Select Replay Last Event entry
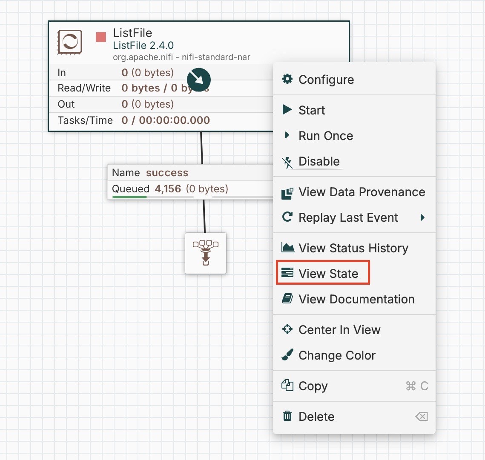This screenshot has height=460, width=485. pos(354,217)
